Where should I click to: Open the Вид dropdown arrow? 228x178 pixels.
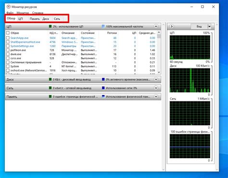209,26
